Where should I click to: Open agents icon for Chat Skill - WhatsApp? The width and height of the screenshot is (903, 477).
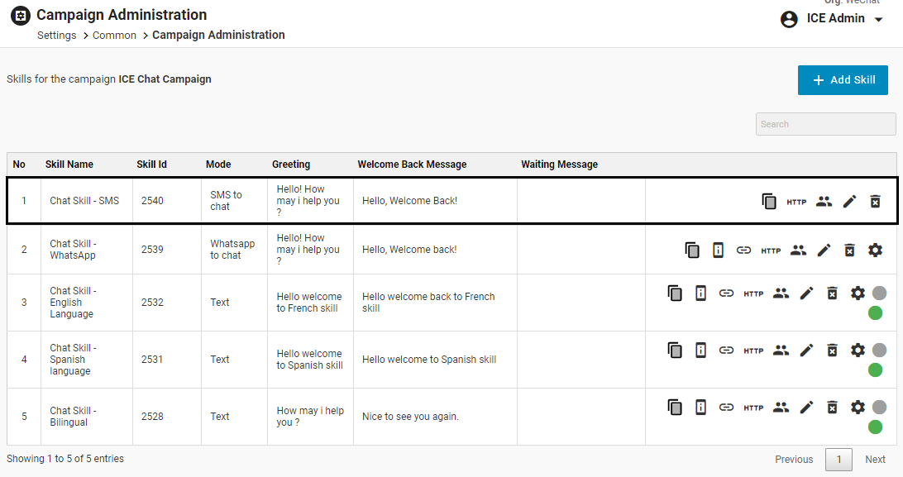[798, 250]
